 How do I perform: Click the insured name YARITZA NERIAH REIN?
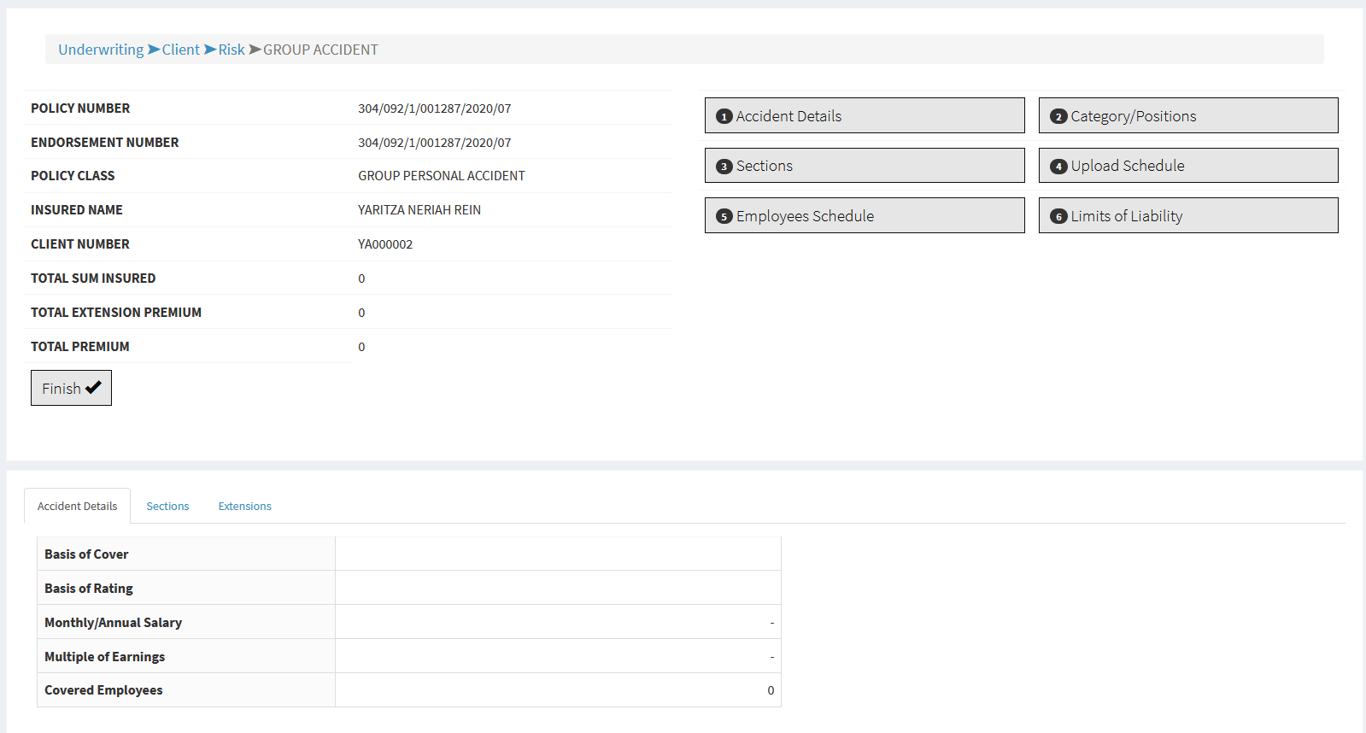click(419, 210)
